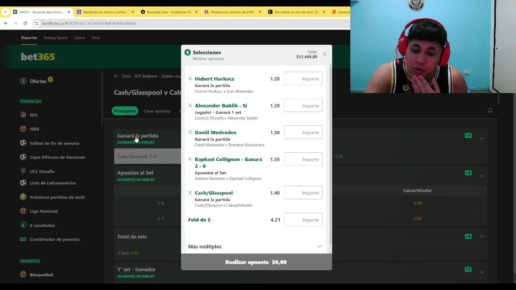Collapse the 1° set - Ganador market
Viewport: 516px width, 290px height.
point(482,272)
